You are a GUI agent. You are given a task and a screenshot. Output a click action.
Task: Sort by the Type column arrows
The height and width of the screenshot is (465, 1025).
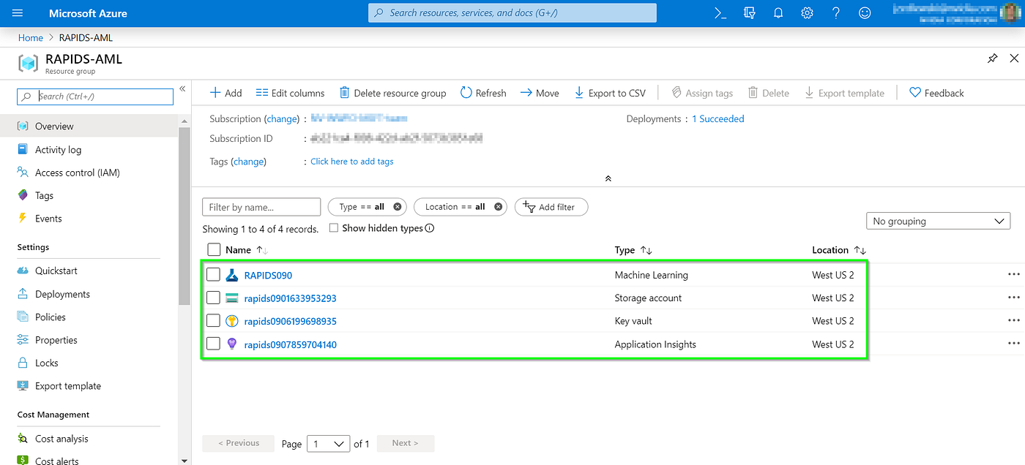[646, 250]
